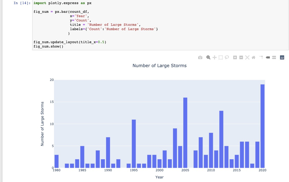Compare data on hover
The width and height of the screenshot is (289, 182).
point(274,58)
